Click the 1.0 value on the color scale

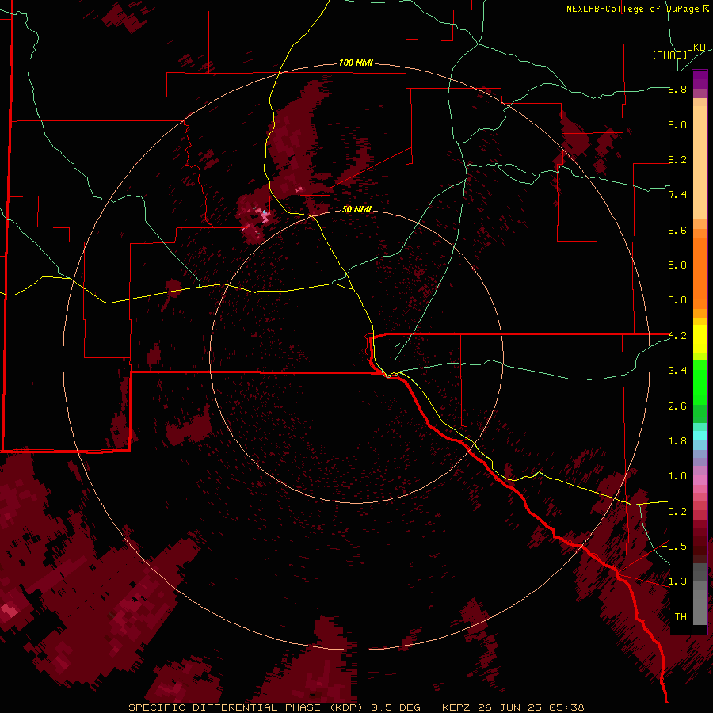(x=677, y=476)
